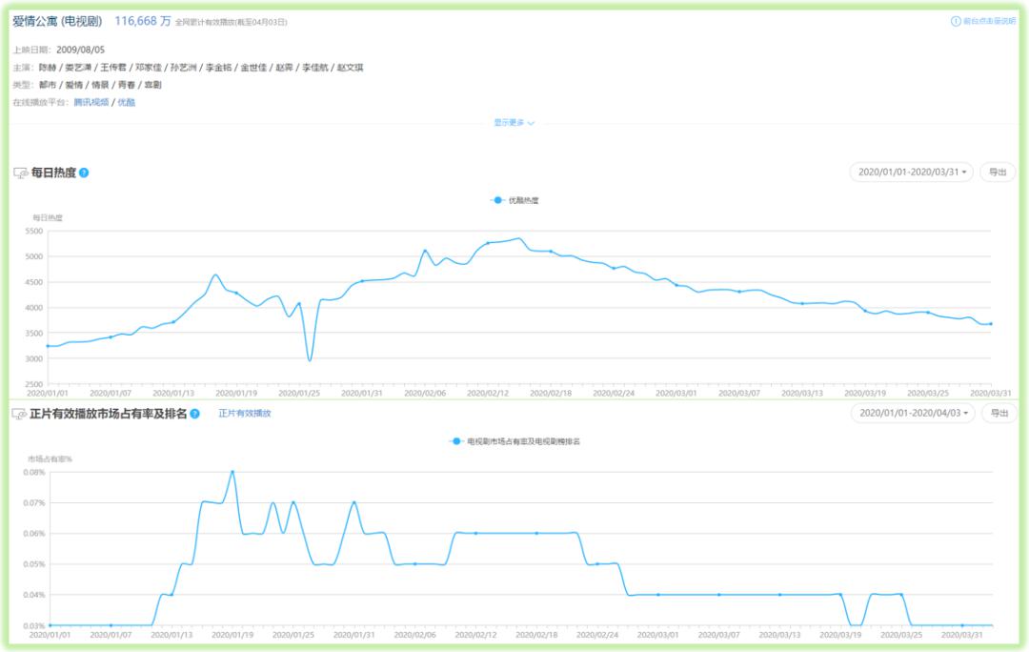Click the 3000 label on 每日热度 axis
Screen dimensions: 1029x652
(33, 358)
